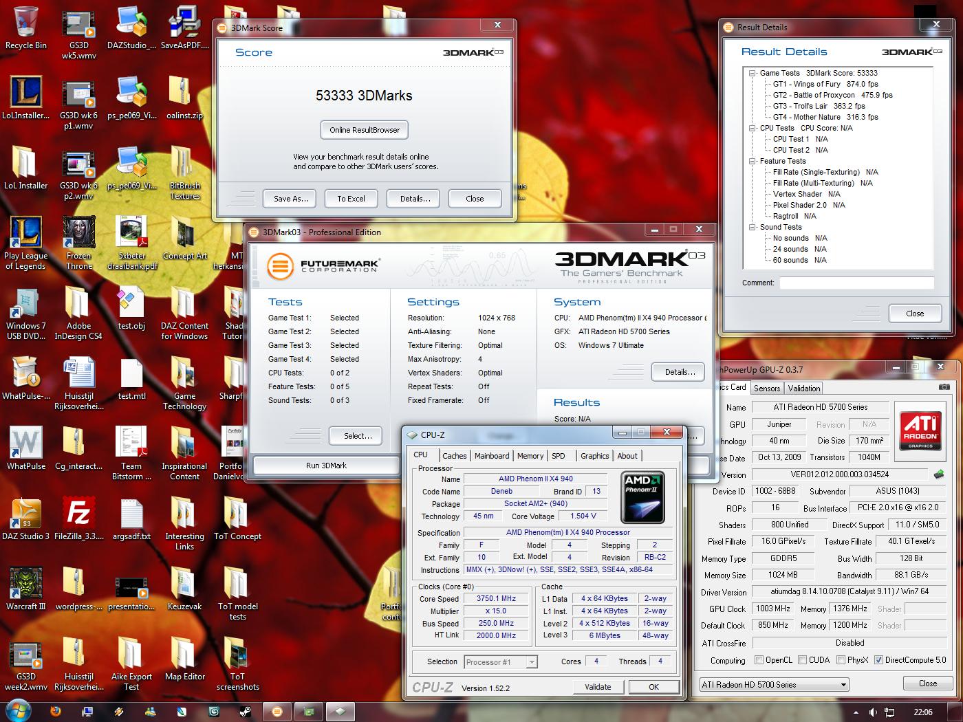Screen dimensions: 963x722
Task: Save the BIOS with the GPU-Z chip icon
Action: point(939,474)
